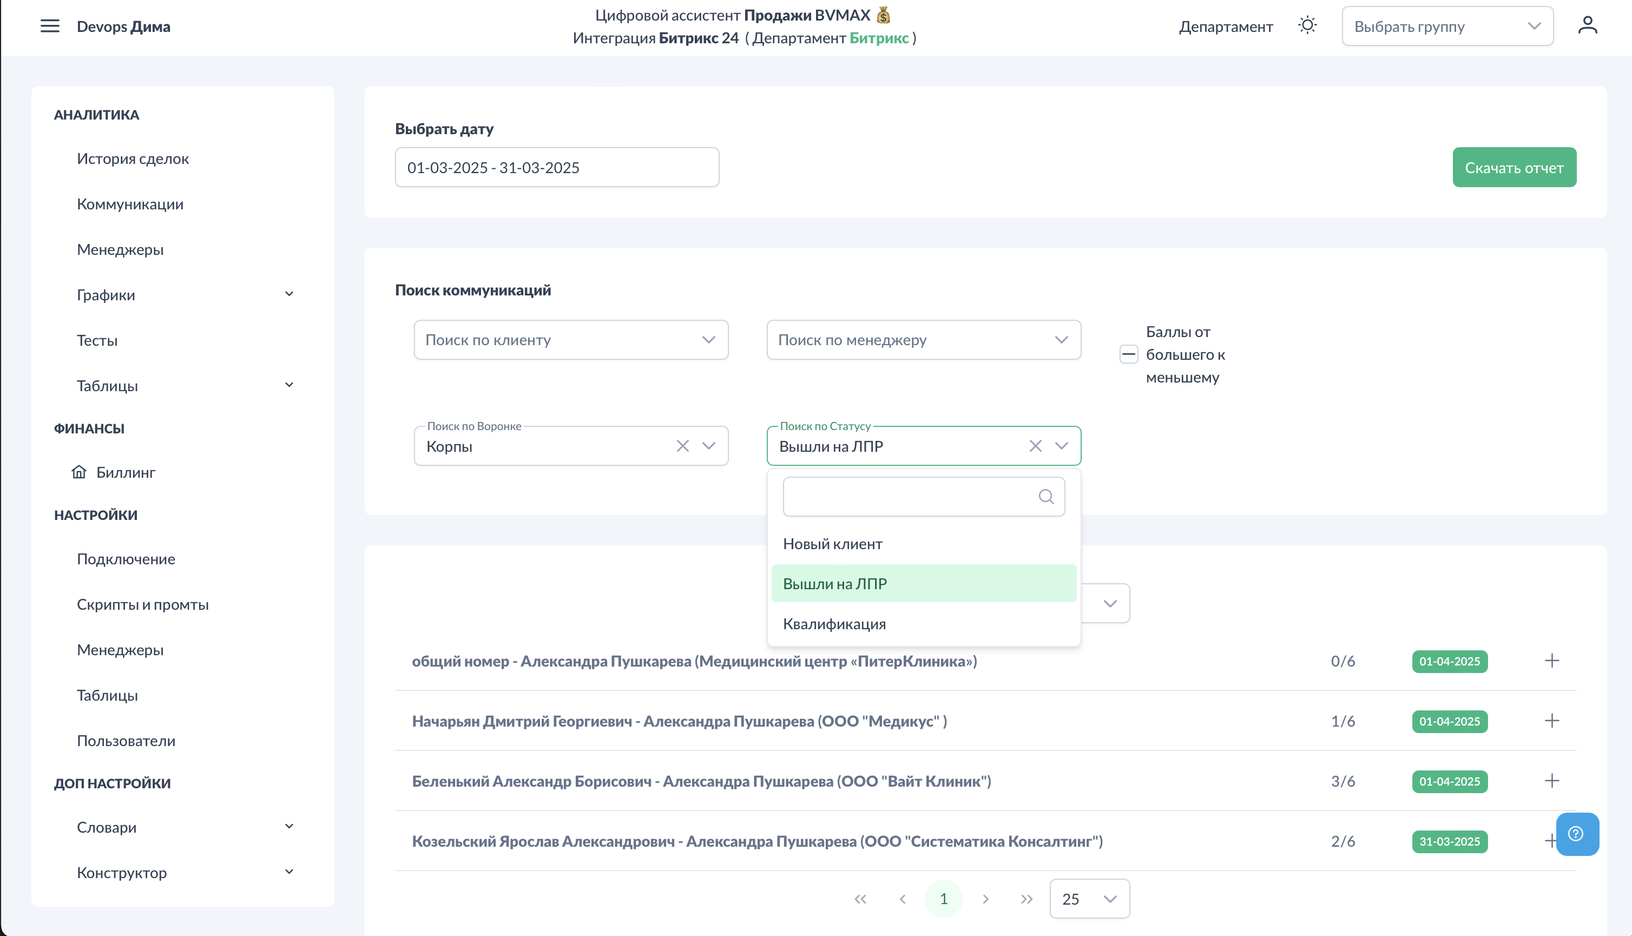
Task: Jump to last page double arrow
Action: coord(1026,899)
